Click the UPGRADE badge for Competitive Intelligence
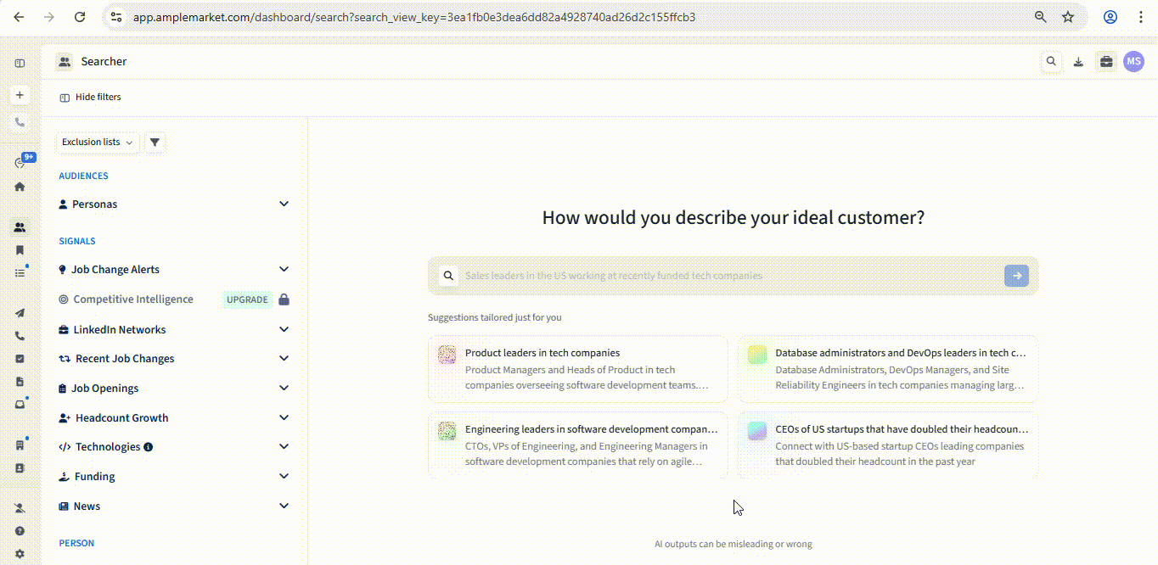 [x=247, y=299]
